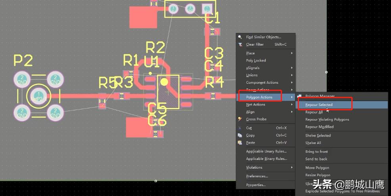Image resolution: width=391 pixels, height=196 pixels.
Task: Click the Clear Filter funnel icon
Action: [x=240, y=44]
